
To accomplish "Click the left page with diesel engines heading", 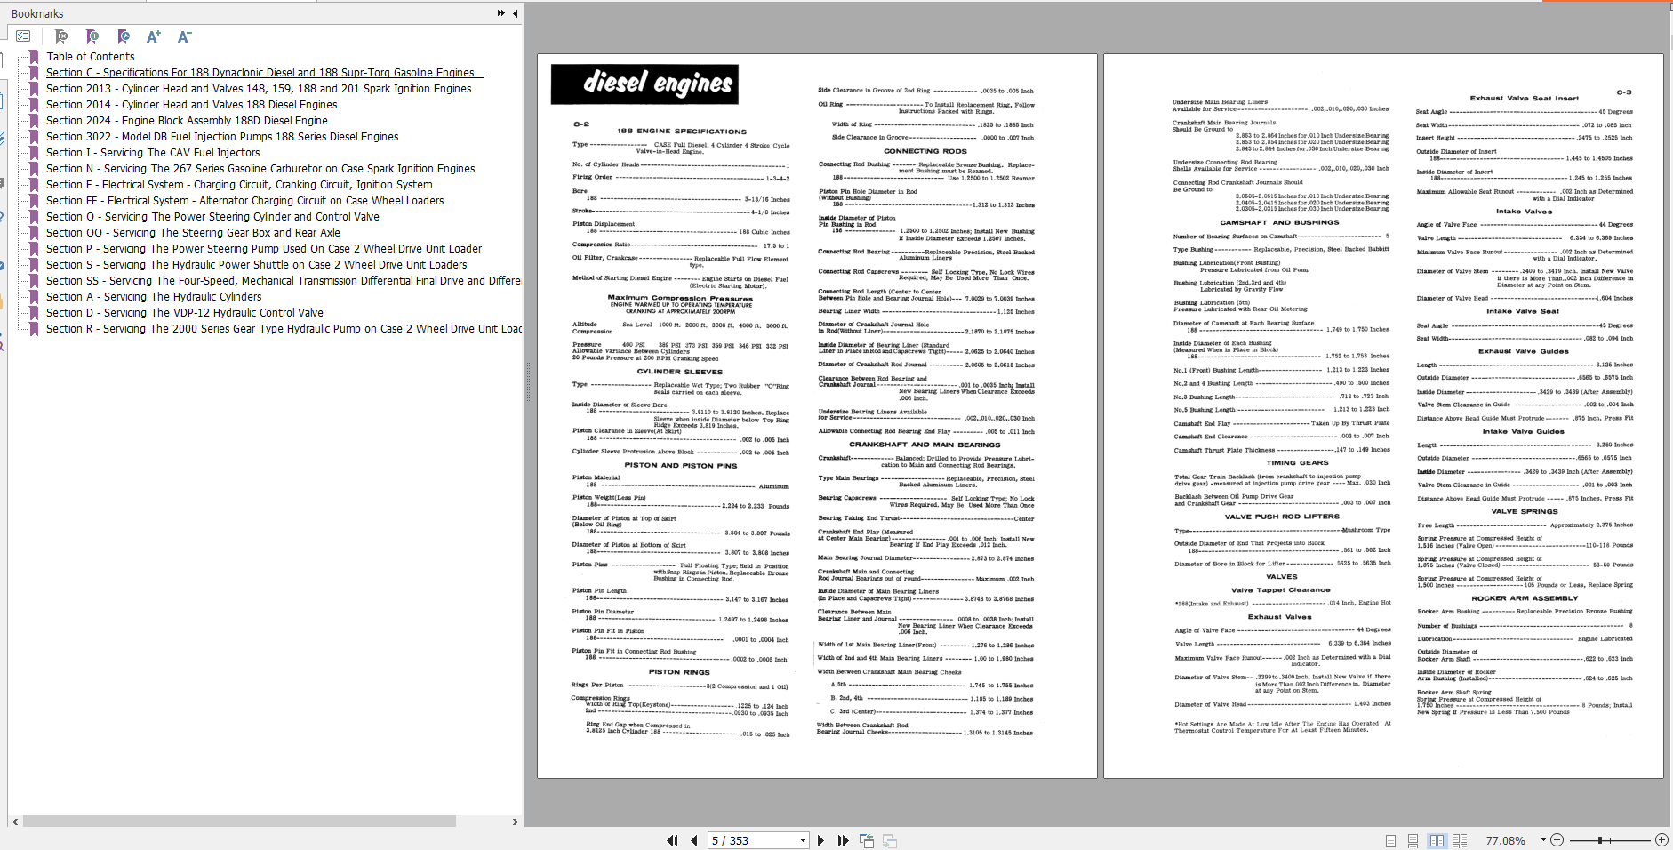I will [x=817, y=416].
